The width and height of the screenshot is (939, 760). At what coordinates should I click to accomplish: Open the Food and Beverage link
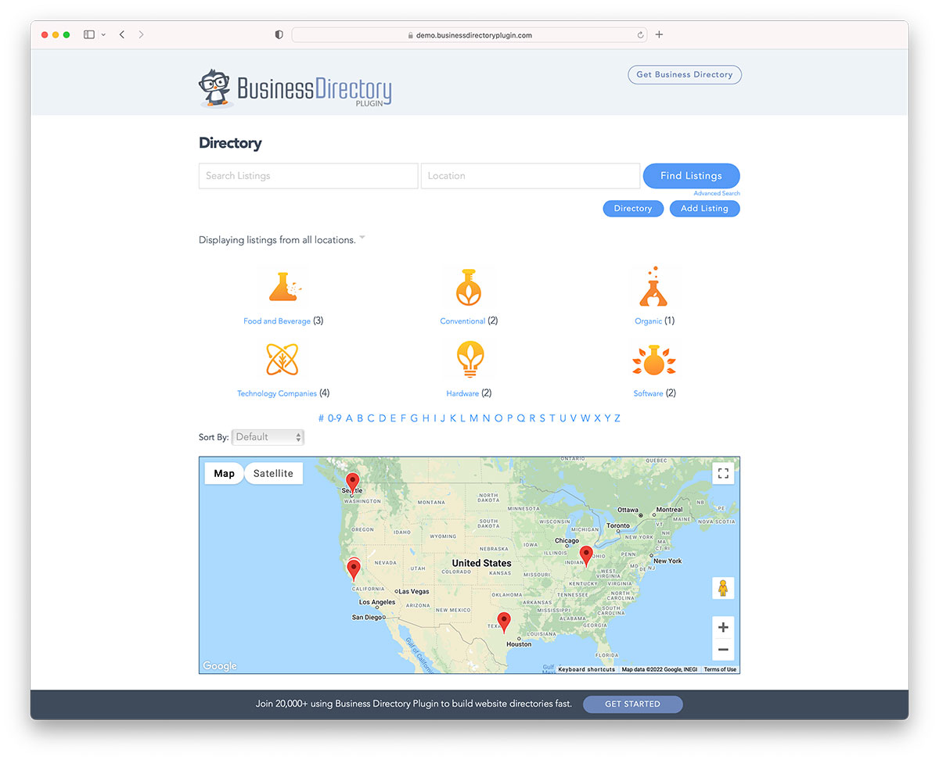[x=277, y=321]
